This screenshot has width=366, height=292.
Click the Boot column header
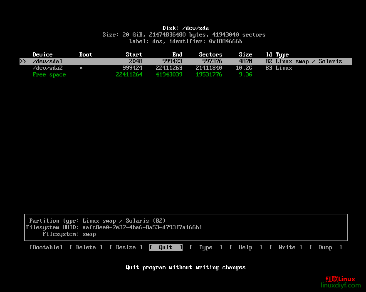pyautogui.click(x=86, y=54)
